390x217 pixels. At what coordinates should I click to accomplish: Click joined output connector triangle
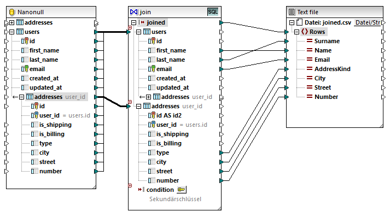[x=222, y=22]
